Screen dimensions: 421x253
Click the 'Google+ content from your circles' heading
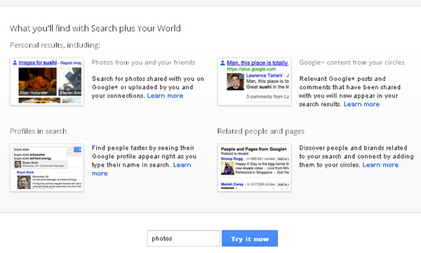(352, 63)
